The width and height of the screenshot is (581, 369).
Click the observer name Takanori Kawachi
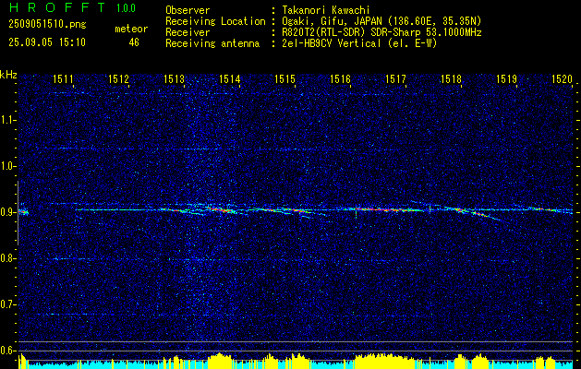[x=325, y=10]
